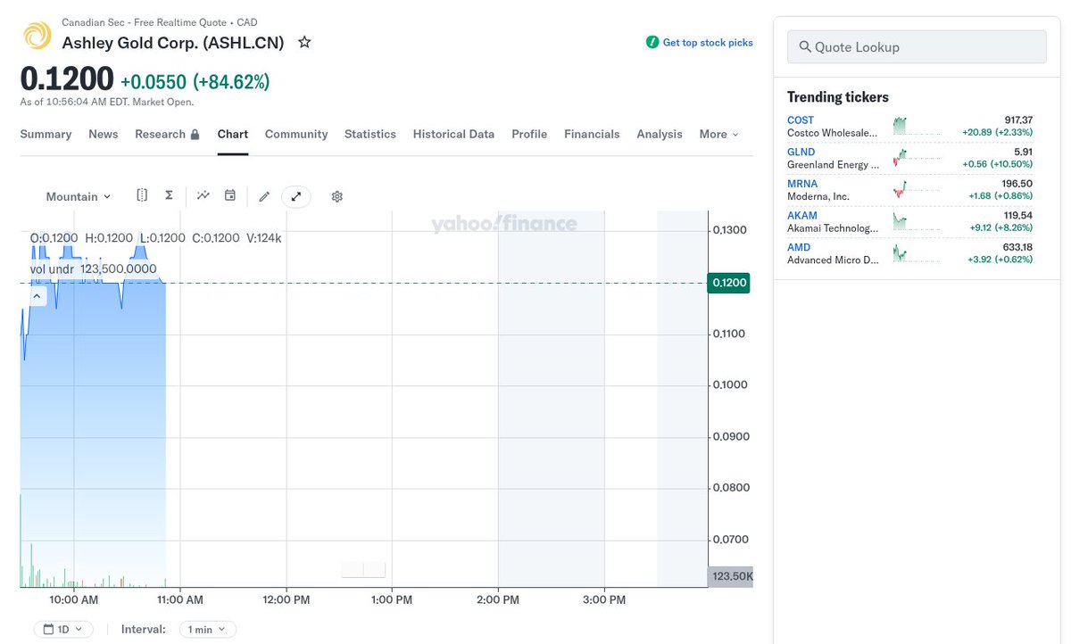Click the Greenland Energy company name

point(833,165)
